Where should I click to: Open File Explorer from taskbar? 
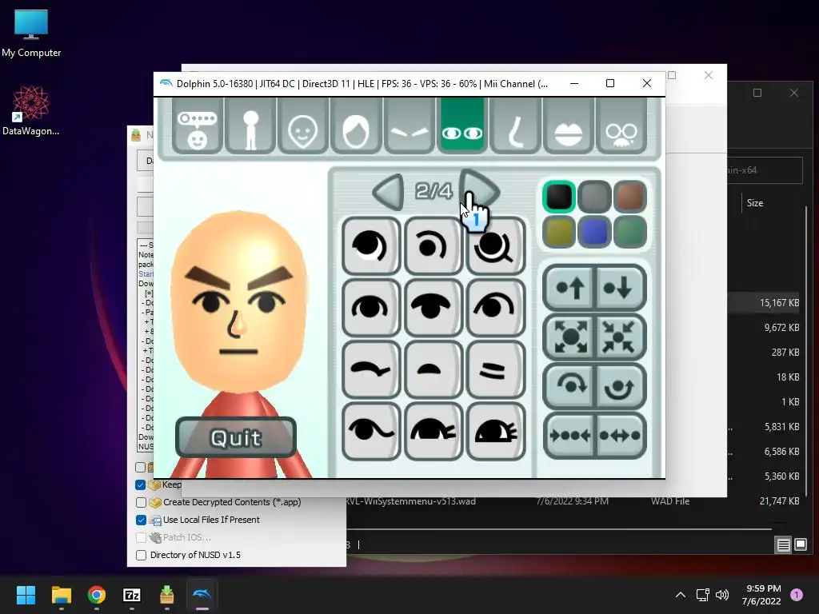61,595
